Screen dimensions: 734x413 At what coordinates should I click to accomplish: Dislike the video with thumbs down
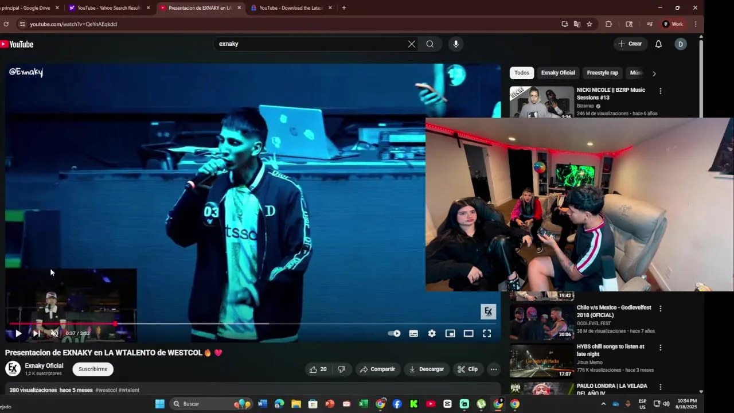(341, 369)
